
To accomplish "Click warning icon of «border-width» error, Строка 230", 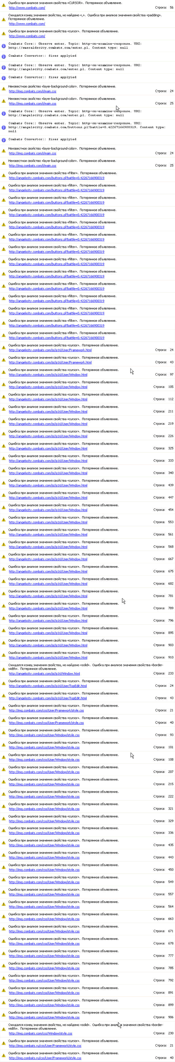I will [4, 1029].
